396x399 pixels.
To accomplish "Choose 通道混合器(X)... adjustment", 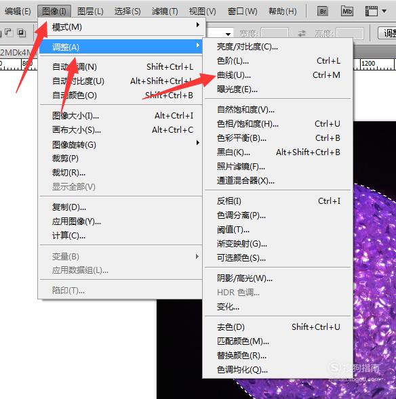I will (x=278, y=181).
